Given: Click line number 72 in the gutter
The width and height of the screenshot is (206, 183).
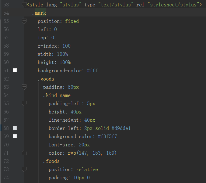Looking at the screenshot, I should 6,161.
